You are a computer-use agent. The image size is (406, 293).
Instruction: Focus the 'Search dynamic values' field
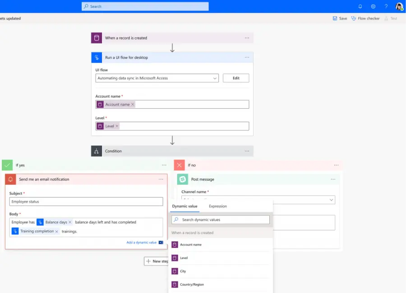[x=221, y=220]
